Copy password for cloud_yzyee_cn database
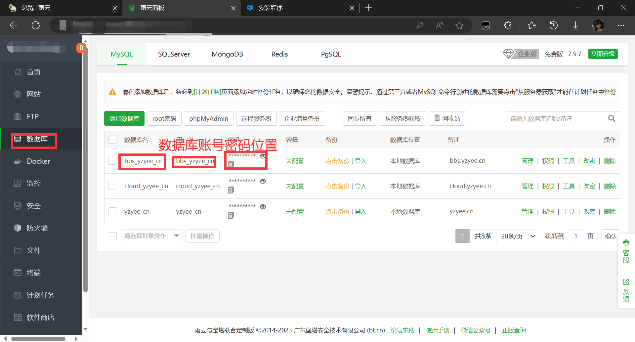The image size is (635, 342). (x=231, y=190)
